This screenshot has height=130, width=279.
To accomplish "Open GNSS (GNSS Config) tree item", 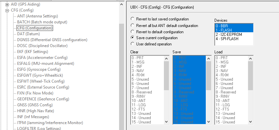I will [35, 105].
